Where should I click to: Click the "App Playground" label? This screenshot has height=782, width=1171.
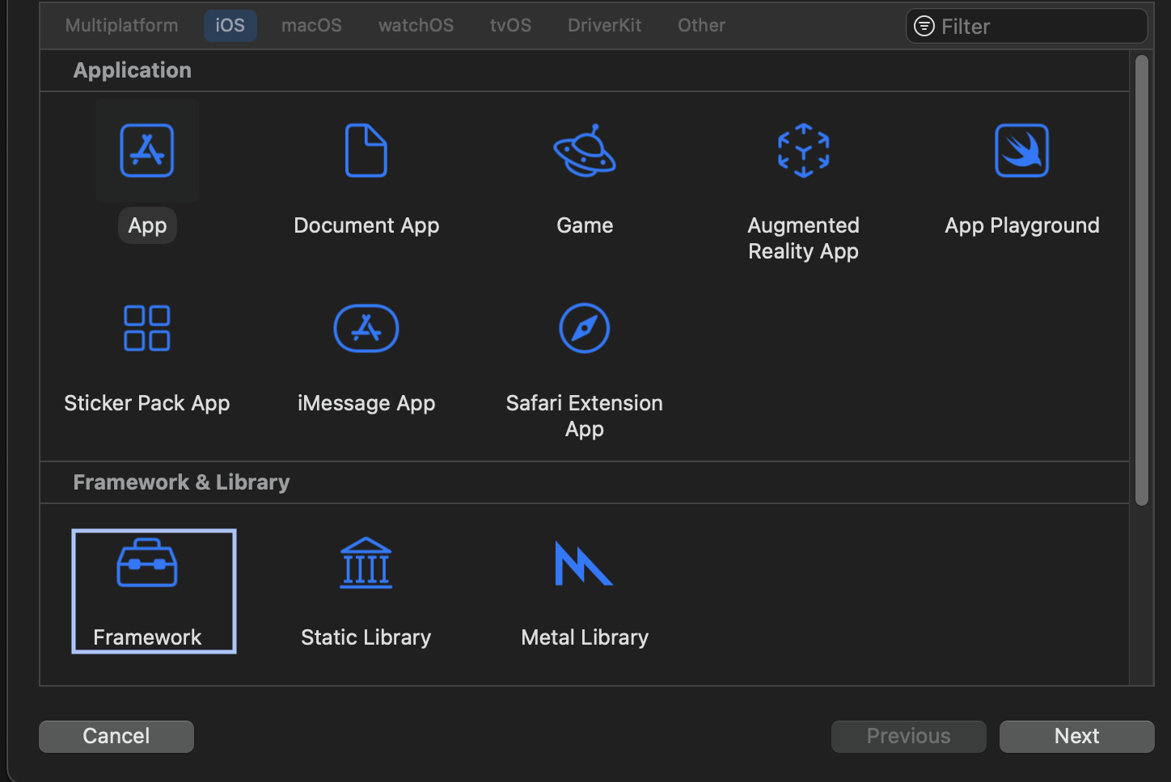click(1022, 225)
